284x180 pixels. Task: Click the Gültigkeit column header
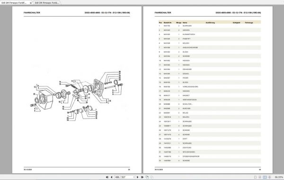[x=236, y=23]
